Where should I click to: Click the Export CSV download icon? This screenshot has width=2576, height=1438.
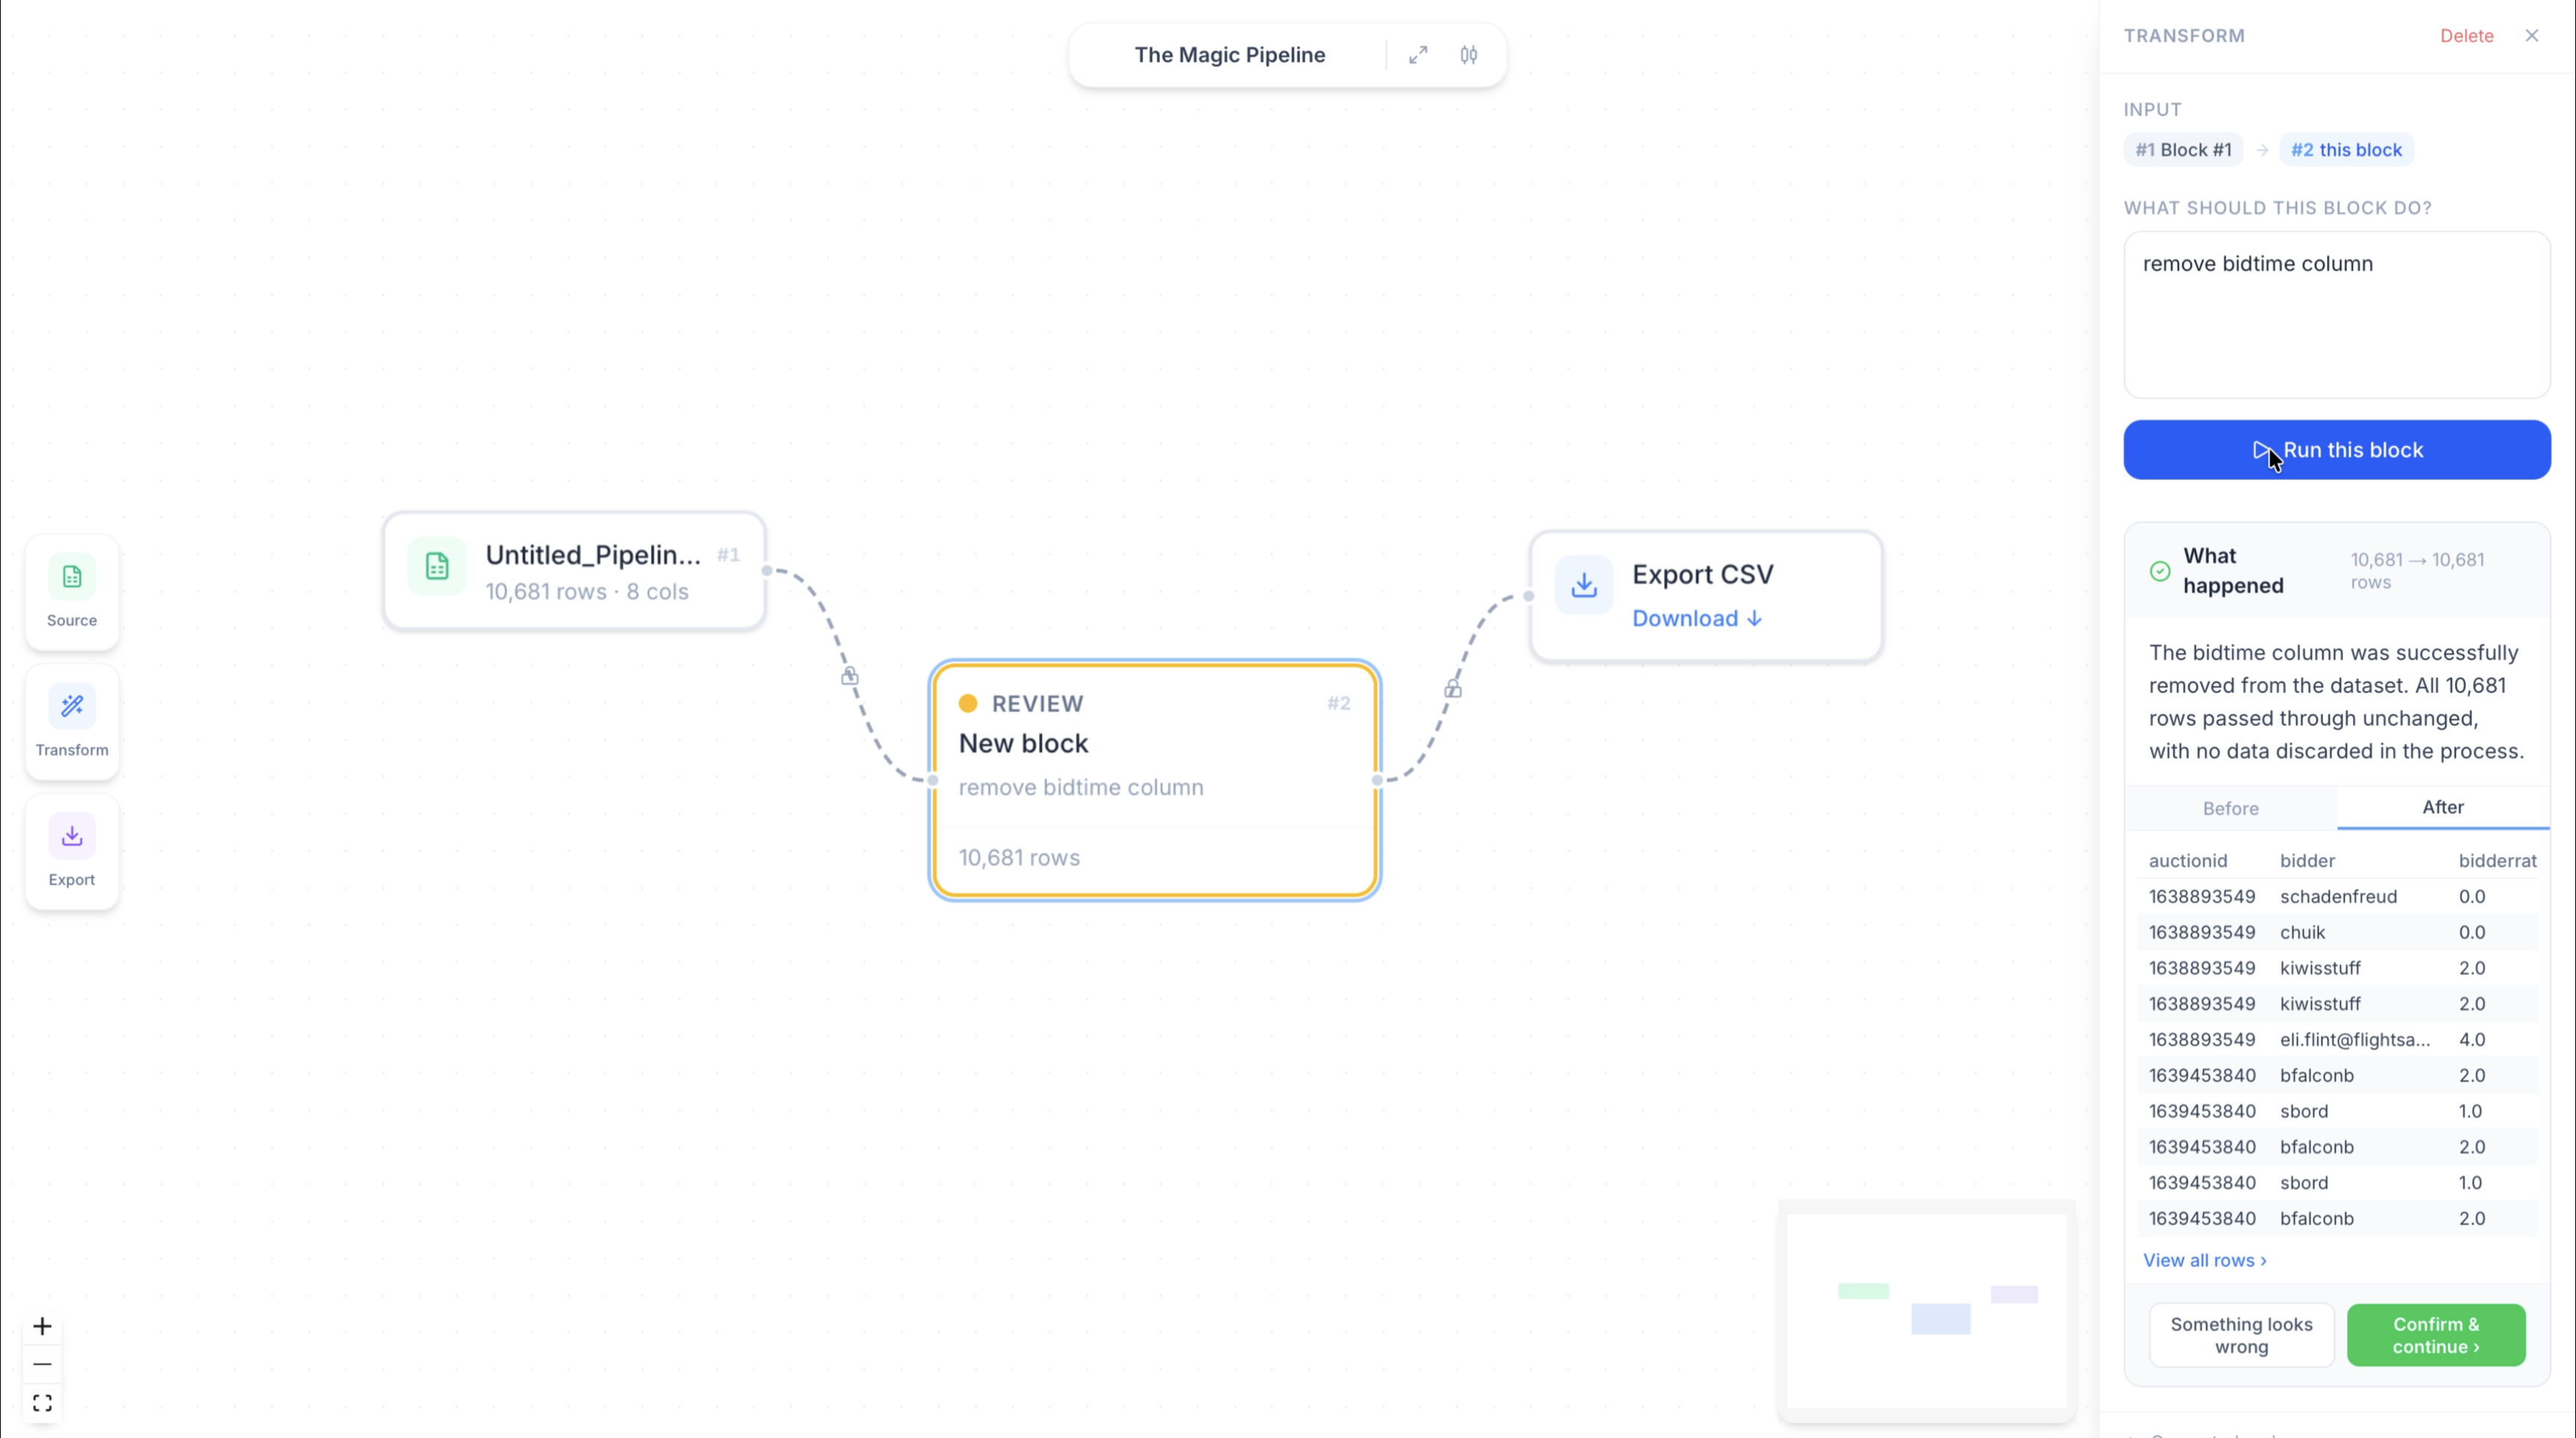[1583, 585]
